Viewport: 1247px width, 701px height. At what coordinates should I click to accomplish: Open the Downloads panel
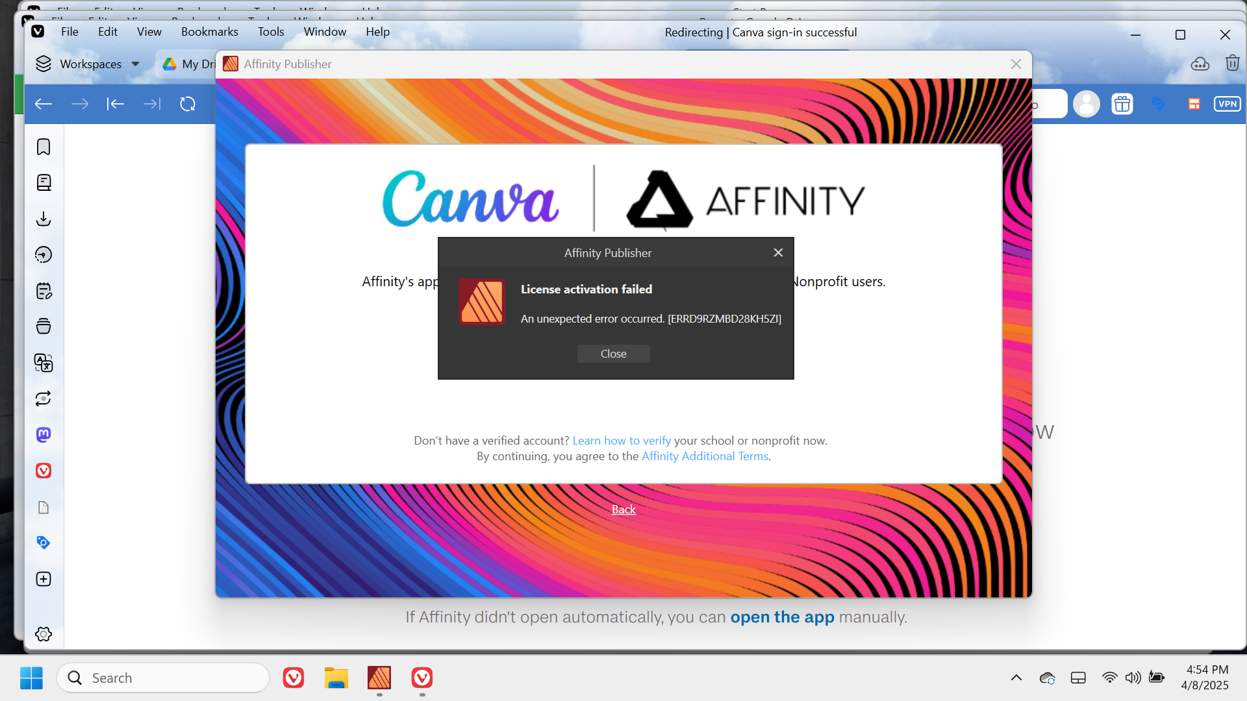[44, 219]
